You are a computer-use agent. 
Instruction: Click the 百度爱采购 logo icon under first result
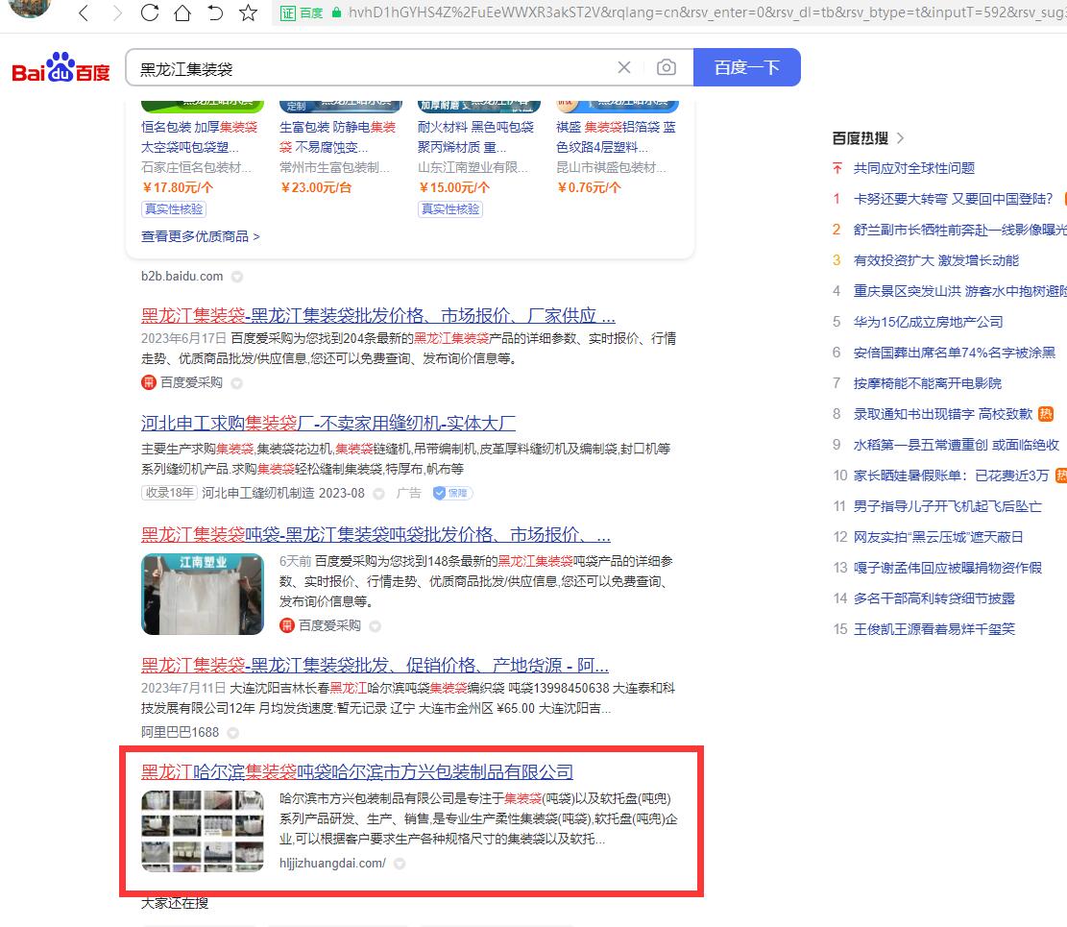click(x=148, y=382)
